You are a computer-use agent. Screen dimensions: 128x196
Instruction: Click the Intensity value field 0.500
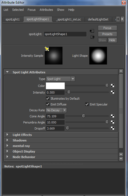click(x=55, y=92)
